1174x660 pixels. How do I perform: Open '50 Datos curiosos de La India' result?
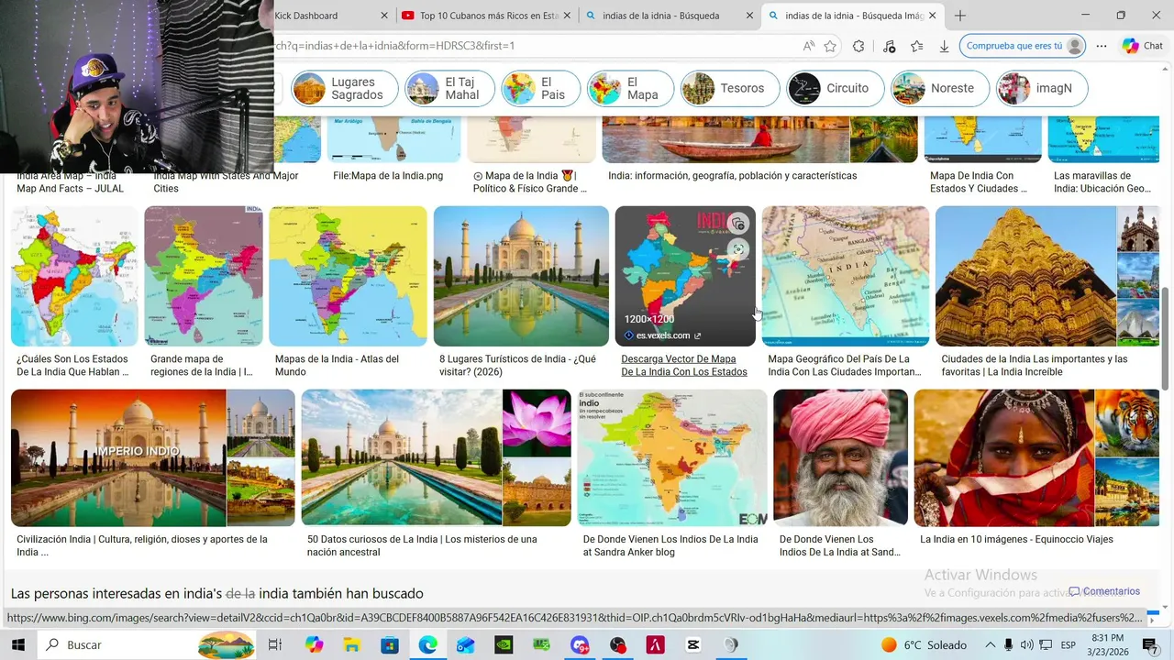[422, 545]
